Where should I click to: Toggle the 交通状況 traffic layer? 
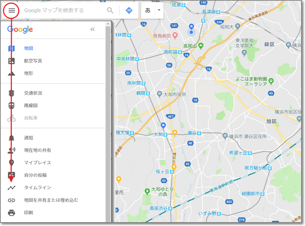33,93
